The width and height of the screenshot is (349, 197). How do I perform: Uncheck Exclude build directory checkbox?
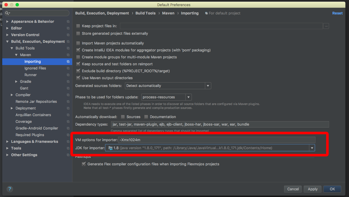[78, 71]
